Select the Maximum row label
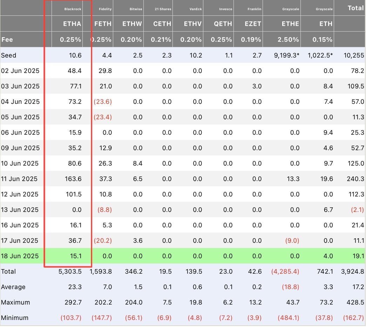Viewport: 366px width, 327px height. (15, 302)
